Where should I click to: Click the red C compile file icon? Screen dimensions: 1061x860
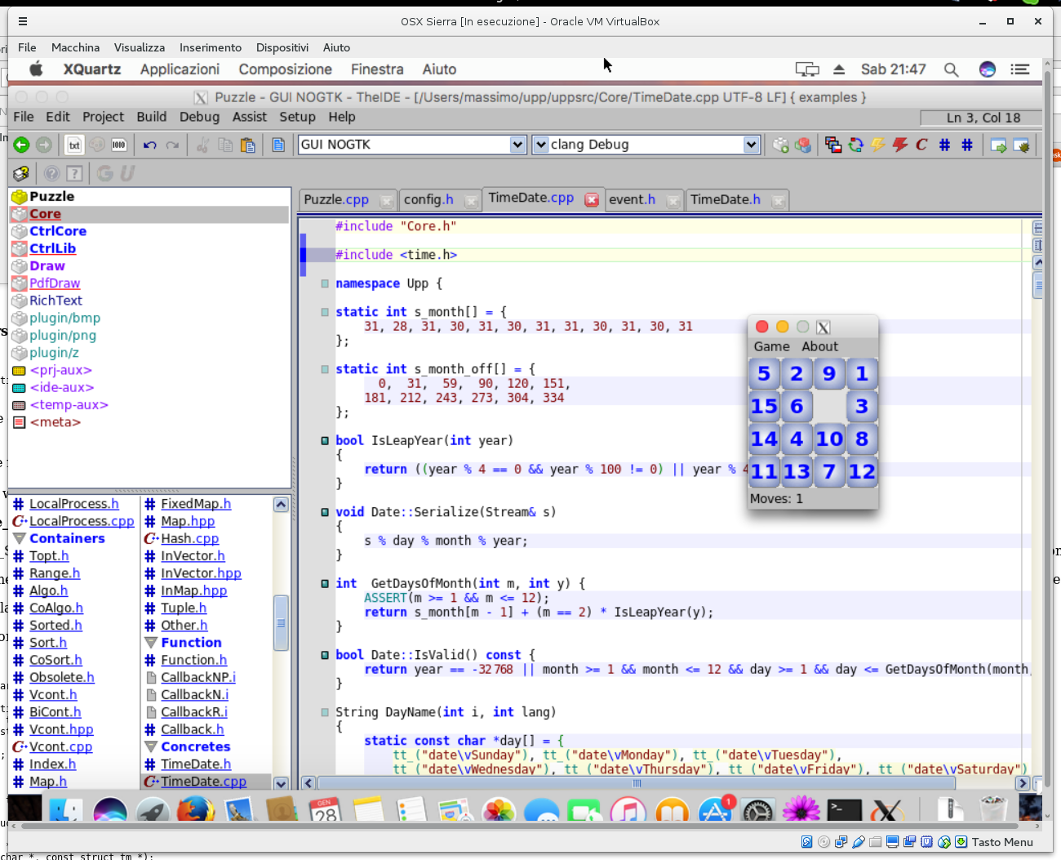click(921, 145)
